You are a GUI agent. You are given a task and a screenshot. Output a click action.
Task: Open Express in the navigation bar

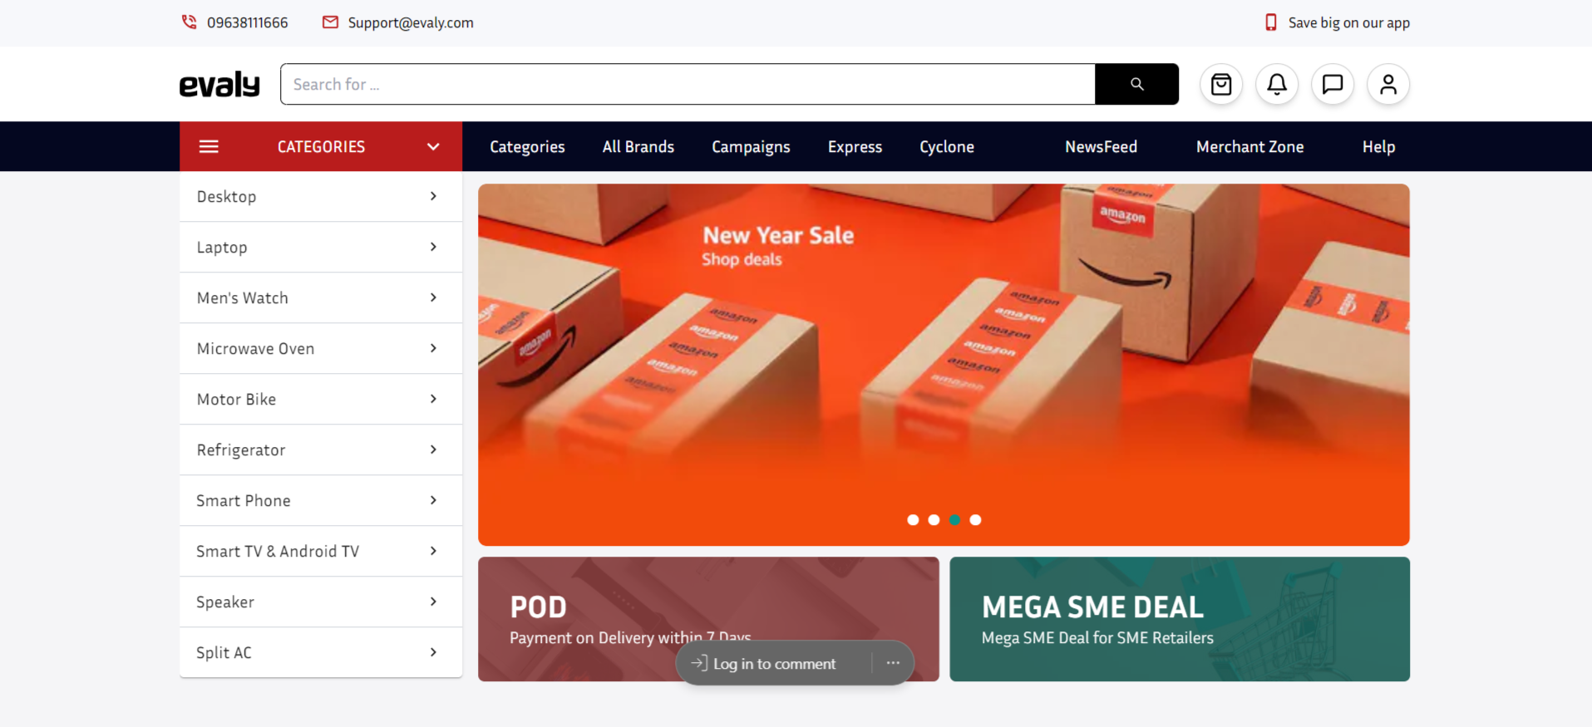(x=855, y=147)
